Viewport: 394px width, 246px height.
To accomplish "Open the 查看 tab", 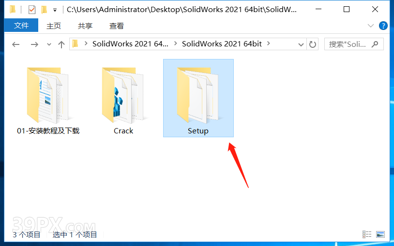I will click(117, 26).
